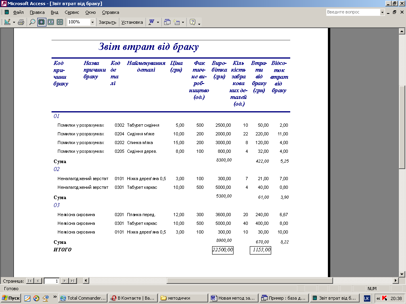The width and height of the screenshot is (406, 304).
Task: Click the horizontal scrollbar right arrow
Action: click(395, 281)
